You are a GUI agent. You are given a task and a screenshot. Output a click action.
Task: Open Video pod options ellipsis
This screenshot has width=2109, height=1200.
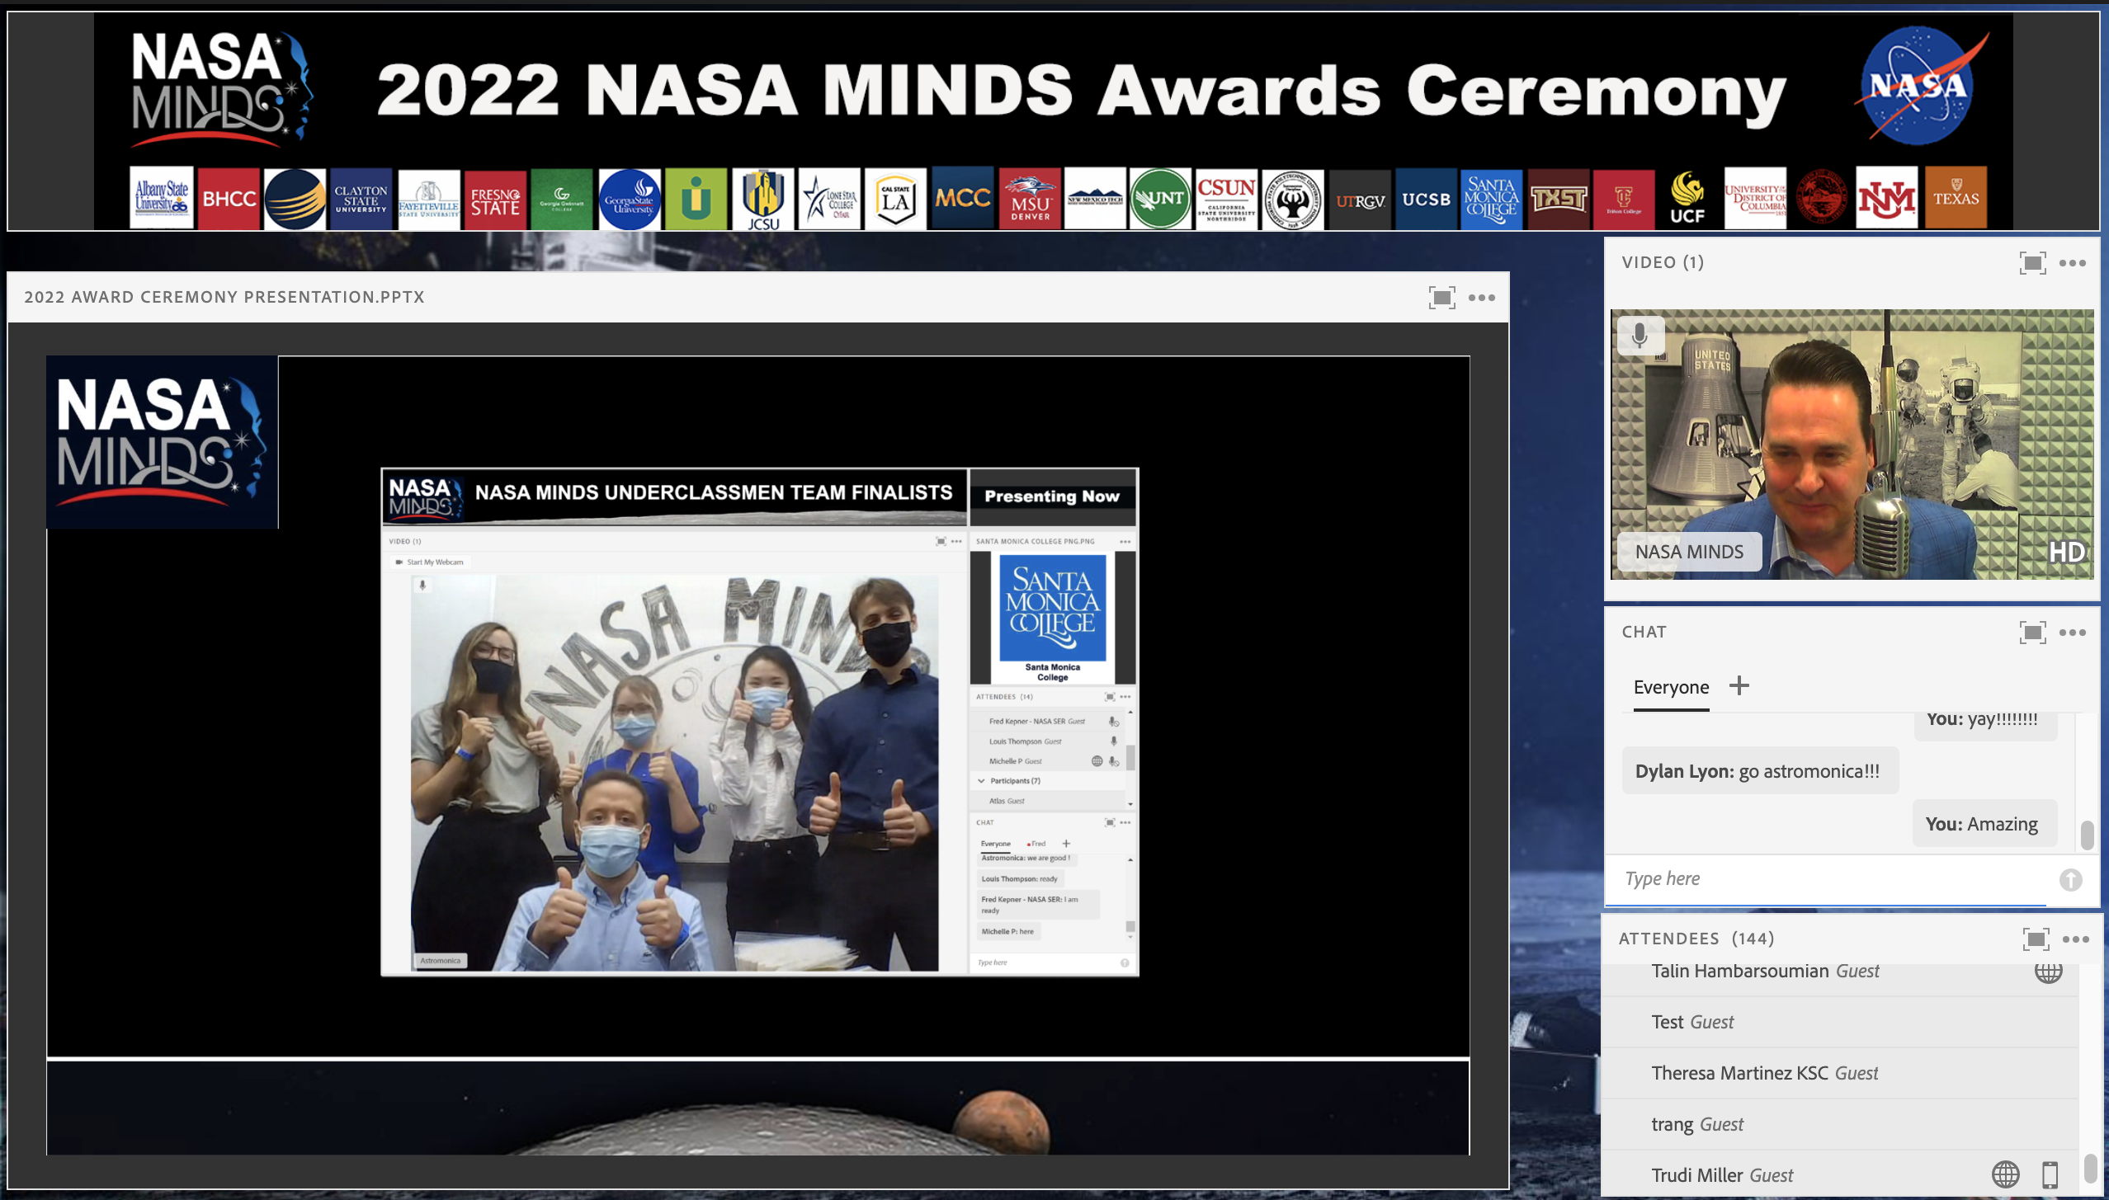2073,263
